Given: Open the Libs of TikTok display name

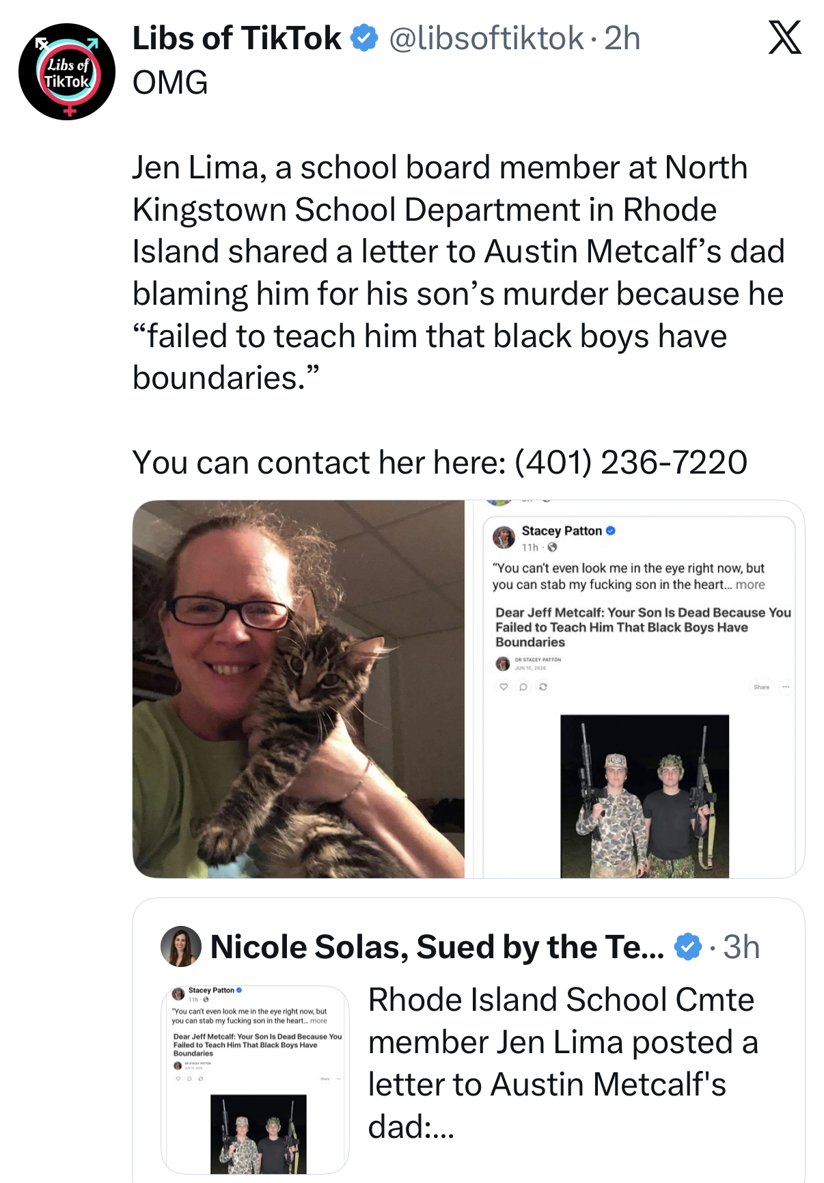Looking at the screenshot, I should point(236,38).
